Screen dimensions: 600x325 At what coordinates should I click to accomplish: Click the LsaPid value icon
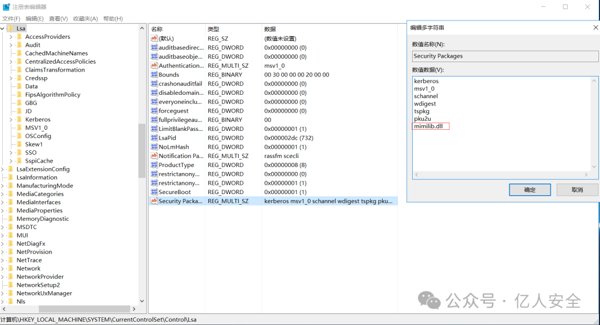pos(154,138)
